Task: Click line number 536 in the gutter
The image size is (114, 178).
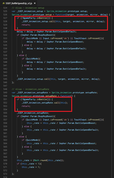Action: (5, 48)
